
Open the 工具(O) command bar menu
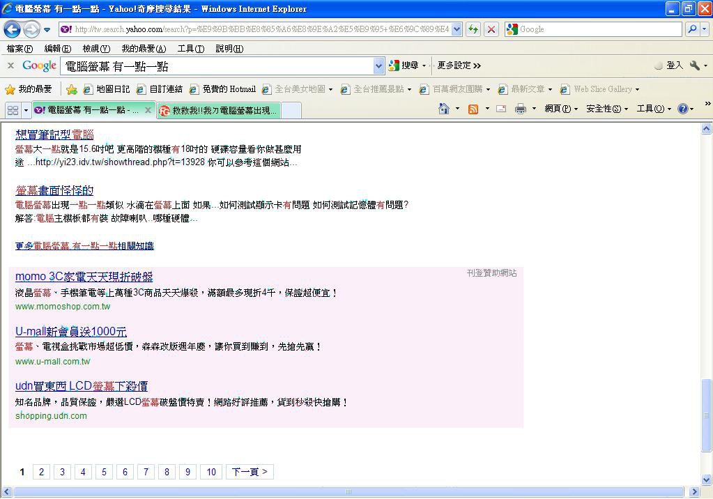pyautogui.click(x=654, y=109)
